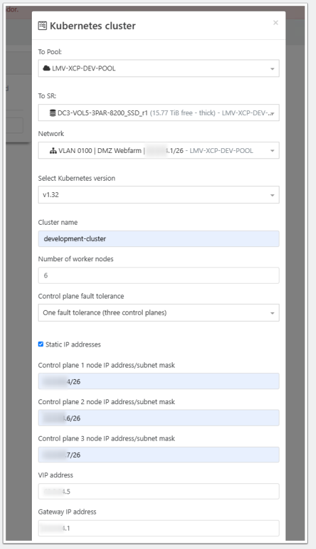Open the To Pool dropdown
Screen dimensions: 316x549
point(158,68)
